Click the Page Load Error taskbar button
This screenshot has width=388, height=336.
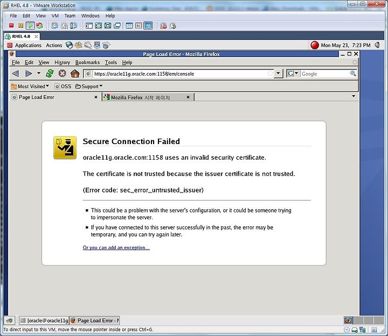click(95, 320)
